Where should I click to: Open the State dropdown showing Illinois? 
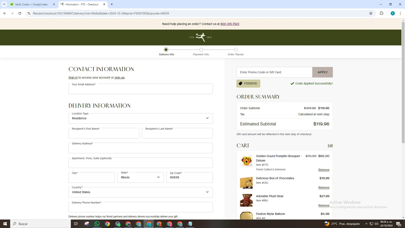point(140,177)
